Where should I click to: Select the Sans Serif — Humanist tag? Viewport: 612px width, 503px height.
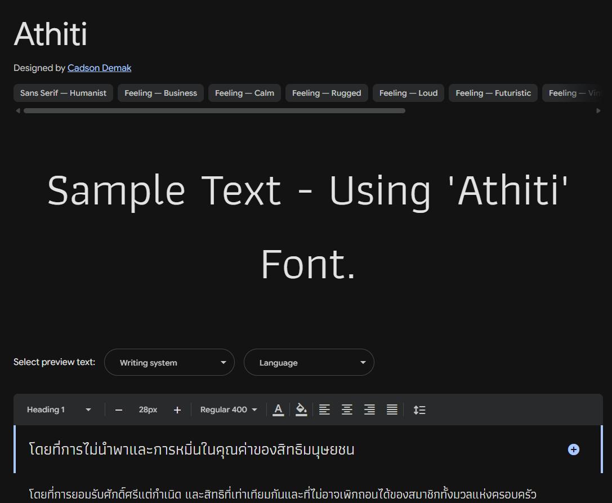pos(63,93)
